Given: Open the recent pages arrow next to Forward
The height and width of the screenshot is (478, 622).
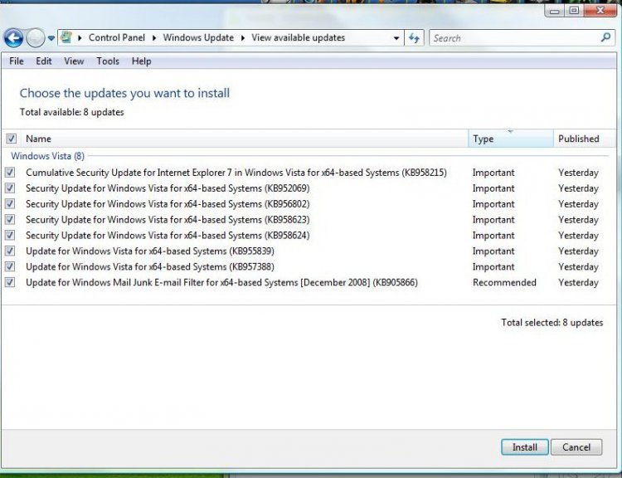Looking at the screenshot, I should (51, 38).
